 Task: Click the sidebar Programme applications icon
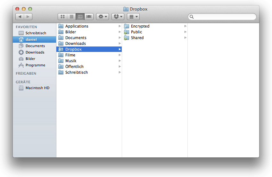tap(21, 65)
